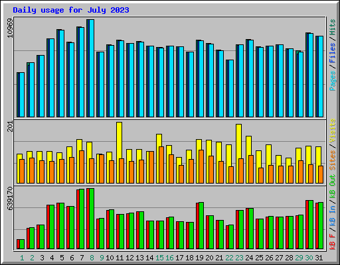
Task: Click day label 15 on x-axis
Action: pos(159,258)
